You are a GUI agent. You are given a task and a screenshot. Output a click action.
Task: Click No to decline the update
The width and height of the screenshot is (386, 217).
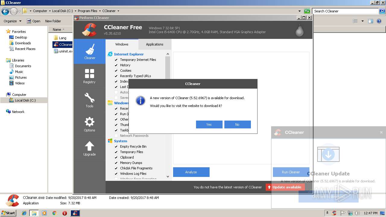tap(237, 124)
